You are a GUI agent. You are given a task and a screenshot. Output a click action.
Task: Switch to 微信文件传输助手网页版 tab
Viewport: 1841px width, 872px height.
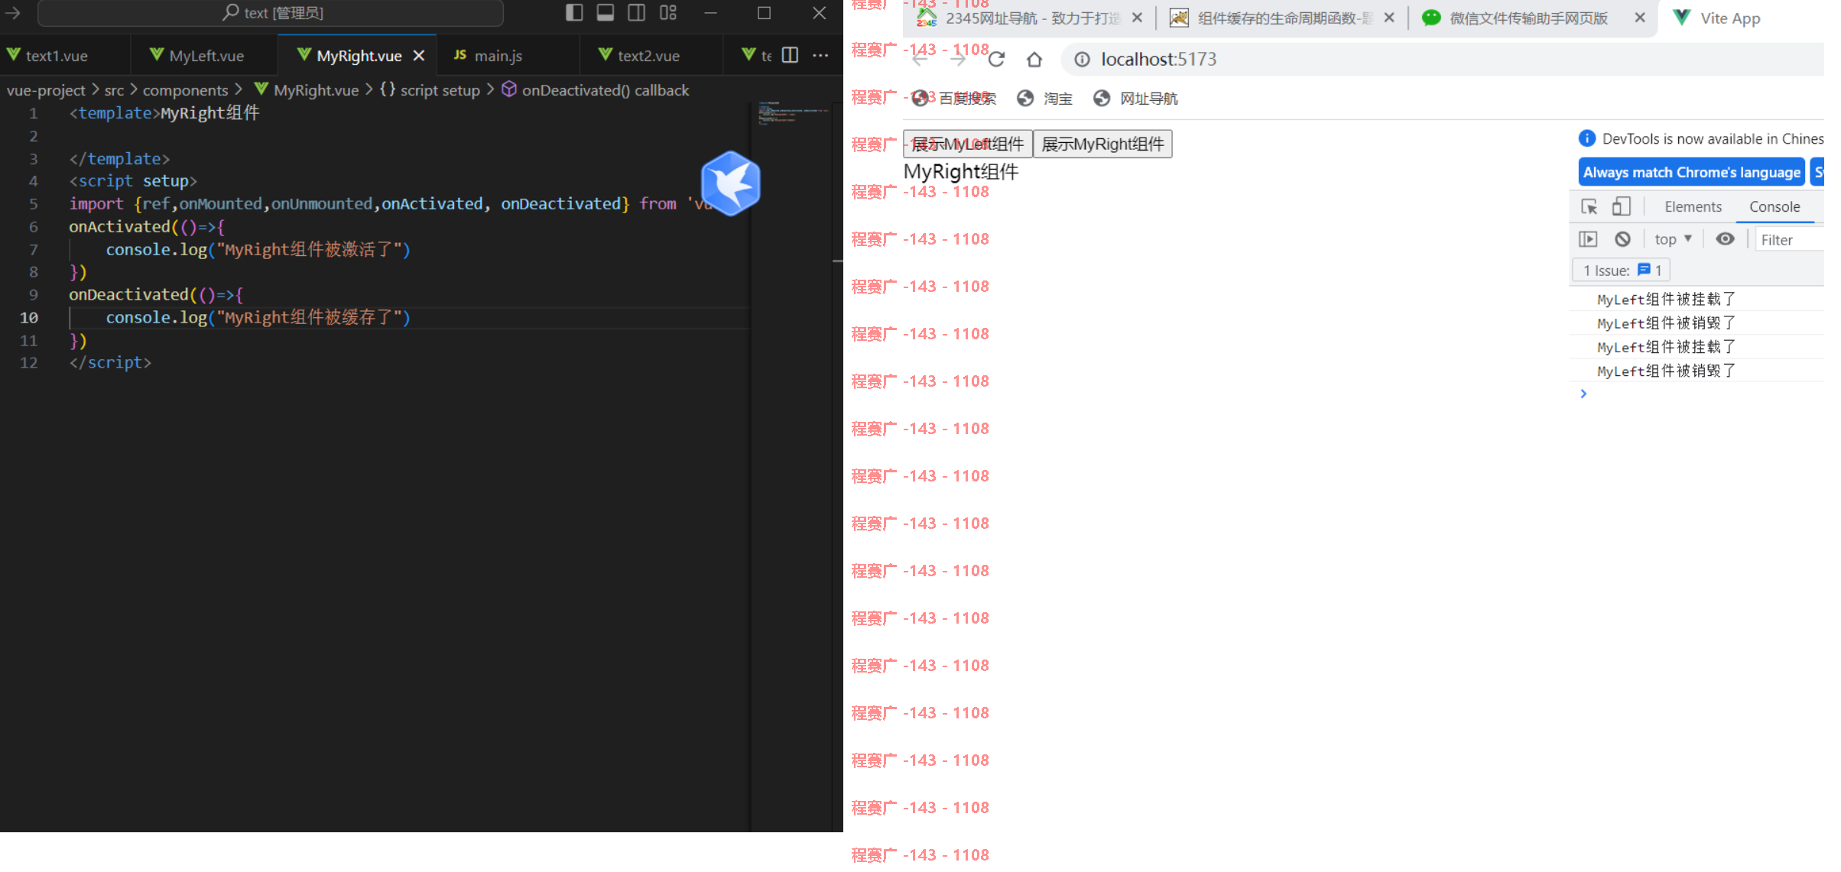[x=1529, y=18]
